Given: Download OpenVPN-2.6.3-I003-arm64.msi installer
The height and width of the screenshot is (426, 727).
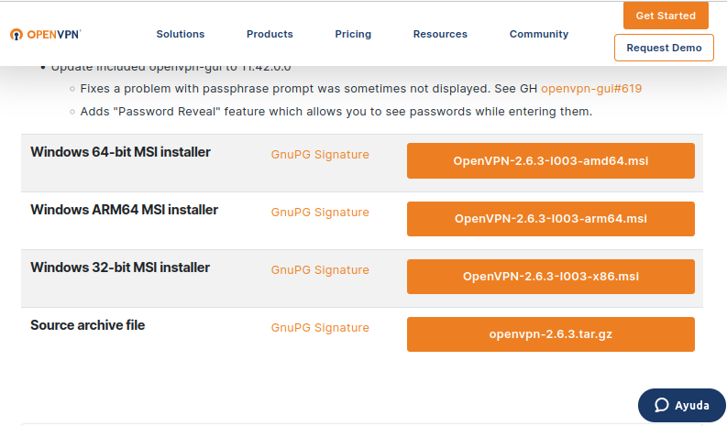Looking at the screenshot, I should click(550, 219).
